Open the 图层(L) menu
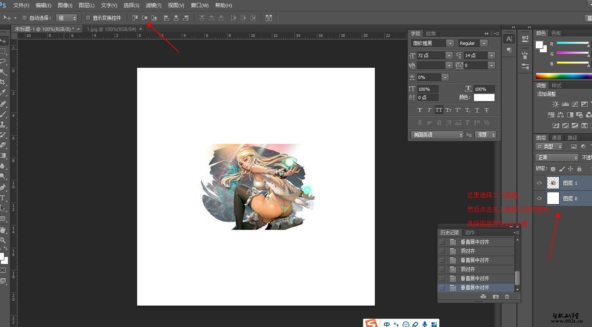The image size is (592, 327). 87,6
